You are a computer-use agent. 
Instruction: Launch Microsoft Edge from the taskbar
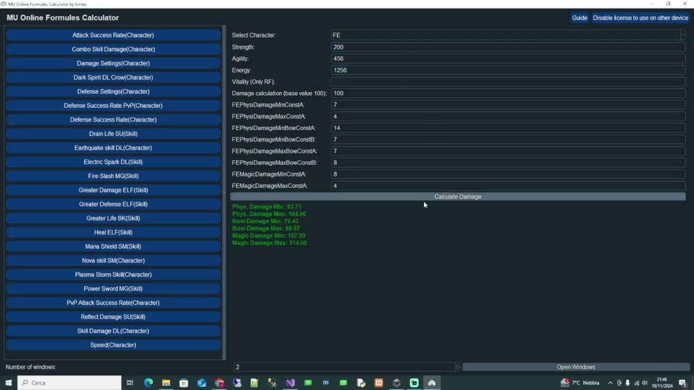(x=149, y=383)
